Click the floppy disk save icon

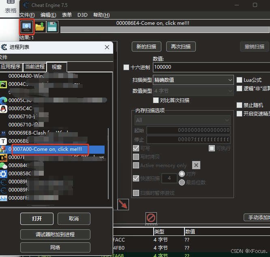point(52,26)
